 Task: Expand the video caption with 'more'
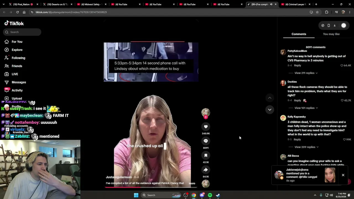[x=192, y=183]
